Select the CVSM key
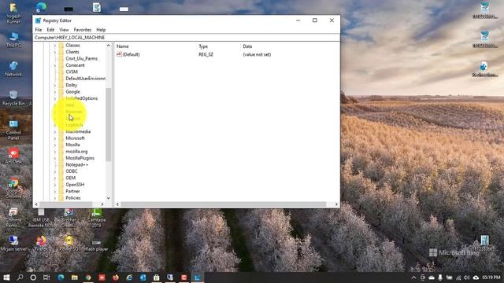This screenshot has height=283, width=504. coord(72,72)
